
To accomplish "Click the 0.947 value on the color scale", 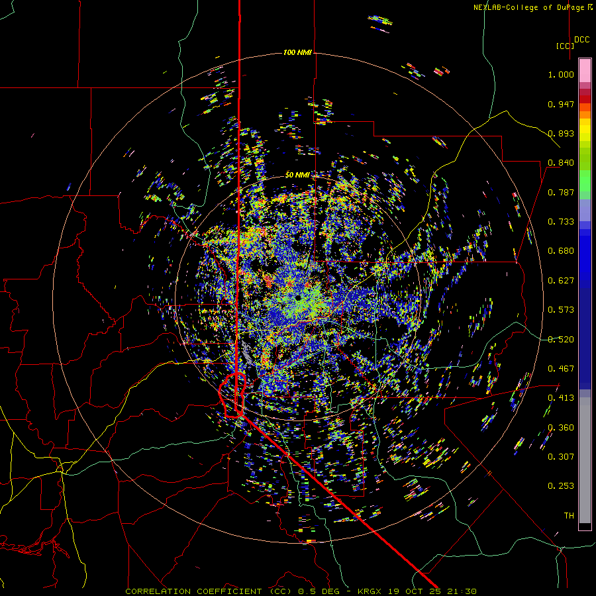I will [561, 104].
